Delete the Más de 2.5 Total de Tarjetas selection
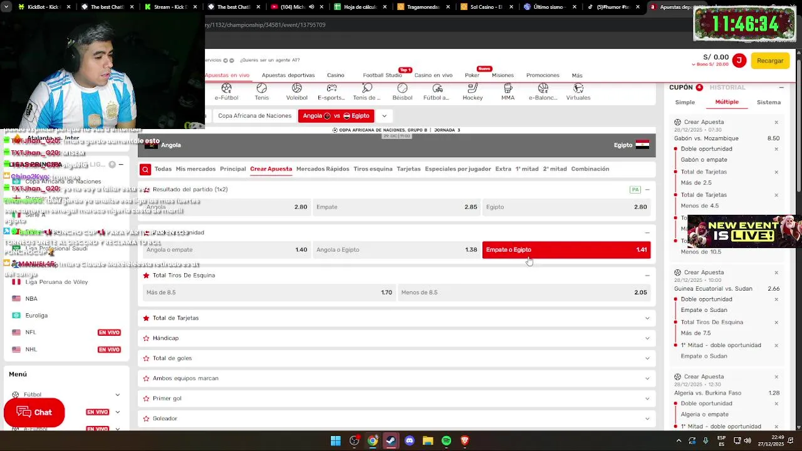This screenshot has height=451, width=802. (x=776, y=172)
